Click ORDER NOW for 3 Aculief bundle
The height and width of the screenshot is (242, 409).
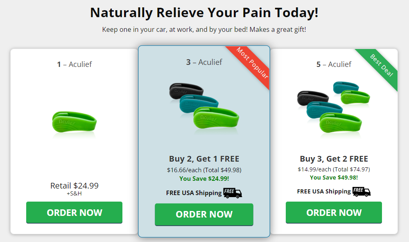coord(204,214)
